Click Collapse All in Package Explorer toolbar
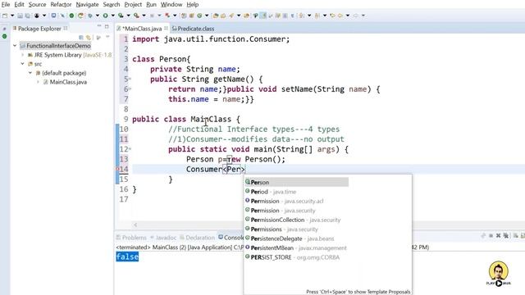525x295 pixels. (81, 38)
